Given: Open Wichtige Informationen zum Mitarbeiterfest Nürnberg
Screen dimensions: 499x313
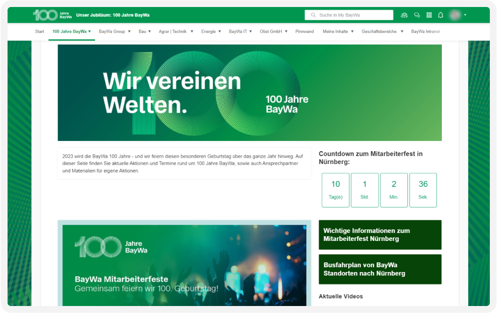Looking at the screenshot, I should tap(380, 234).
